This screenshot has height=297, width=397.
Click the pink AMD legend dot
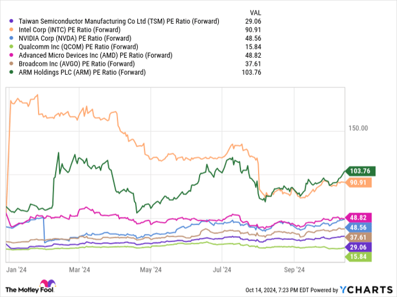click(x=11, y=55)
